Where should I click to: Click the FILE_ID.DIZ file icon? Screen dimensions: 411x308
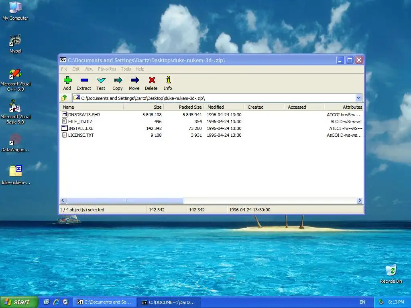coord(65,121)
